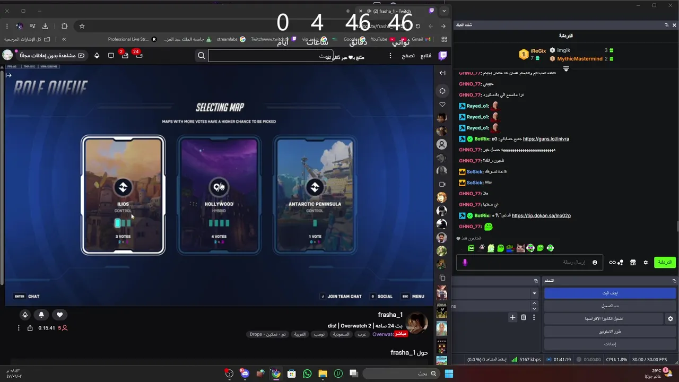Screen dimensions: 679x382
Task: Click https://guns.lol/inivra chat link
Action: pos(546,139)
